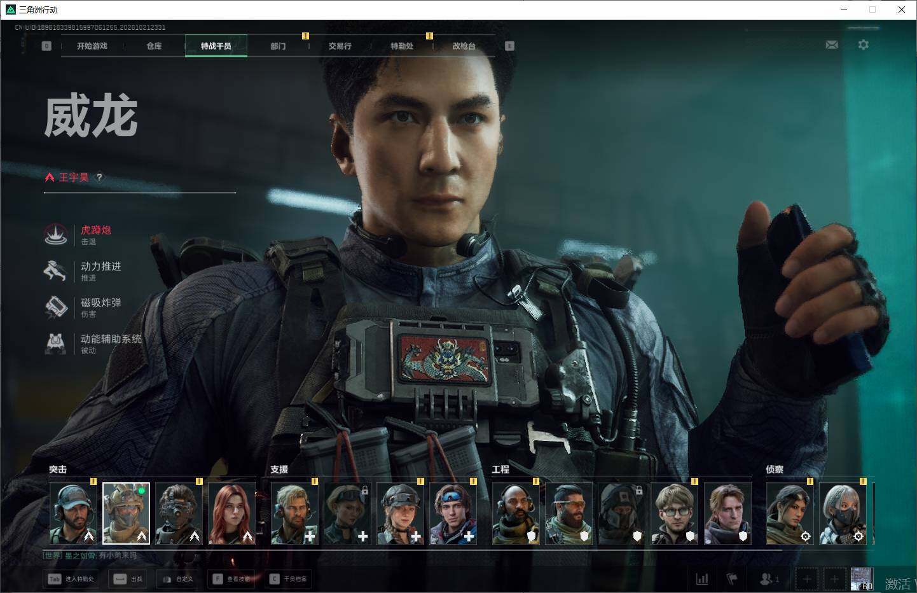This screenshot has width=917, height=593.
Task: Click the first empty squad slot plus
Action: [x=807, y=579]
